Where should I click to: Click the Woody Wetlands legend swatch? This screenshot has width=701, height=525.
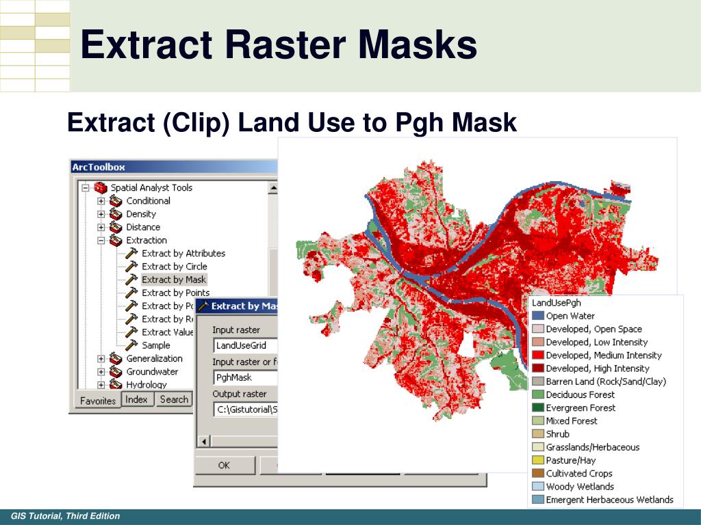[x=538, y=486]
